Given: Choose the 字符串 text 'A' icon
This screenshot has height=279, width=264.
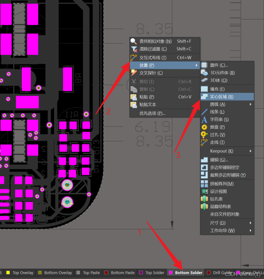Looking at the screenshot, I should [x=204, y=120].
